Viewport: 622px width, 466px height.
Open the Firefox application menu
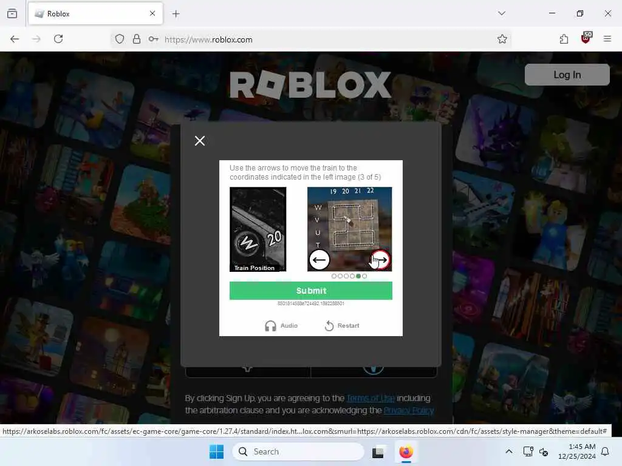tap(607, 39)
